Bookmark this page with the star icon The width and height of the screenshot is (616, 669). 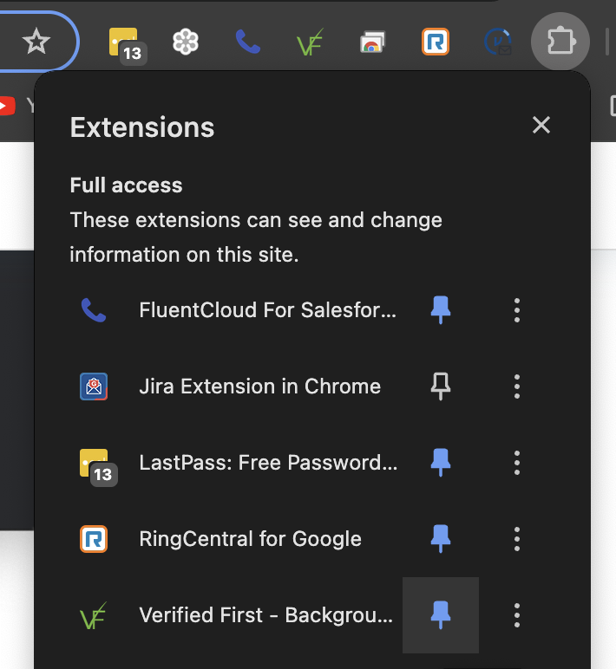[x=36, y=42]
